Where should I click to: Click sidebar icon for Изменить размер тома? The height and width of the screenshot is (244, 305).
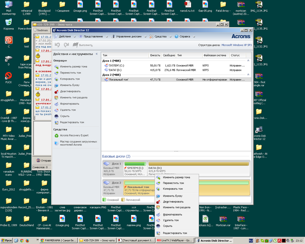point(56,67)
